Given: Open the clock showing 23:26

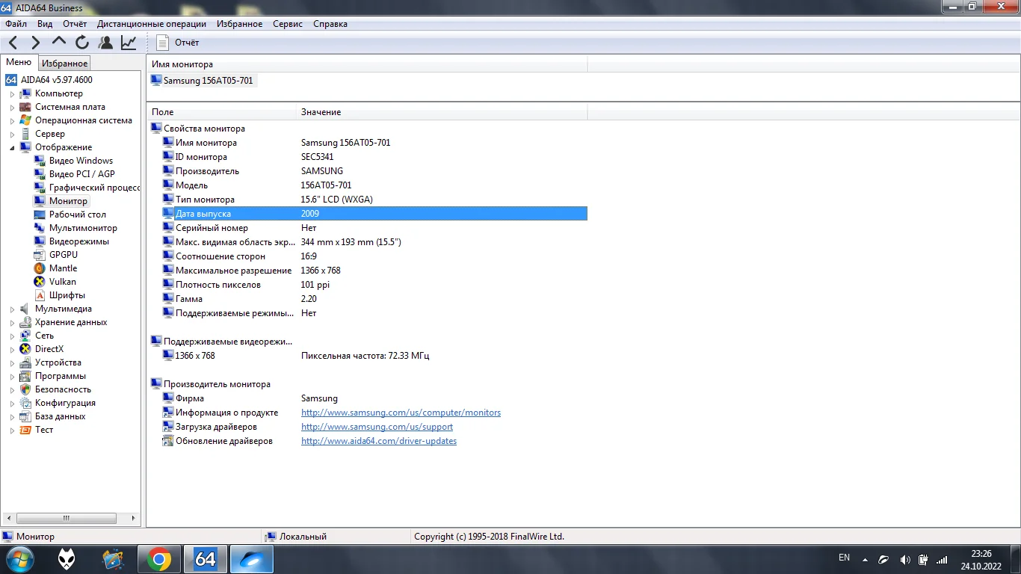Looking at the screenshot, I should 981,559.
